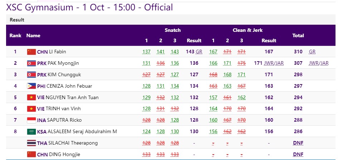This screenshot has height=160, width=338.
Task: Click the China flag beside LI Fabin
Action: pos(31,52)
